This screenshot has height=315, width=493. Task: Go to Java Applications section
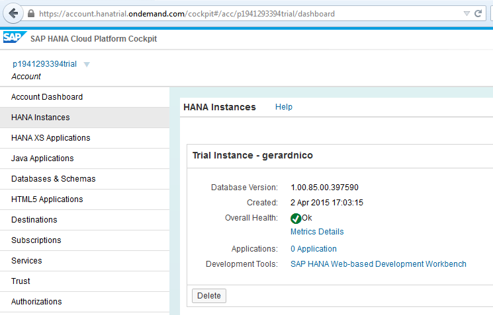click(x=42, y=158)
